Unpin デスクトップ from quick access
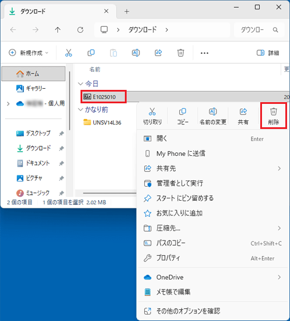The height and width of the screenshot is (321, 290). coord(61,134)
